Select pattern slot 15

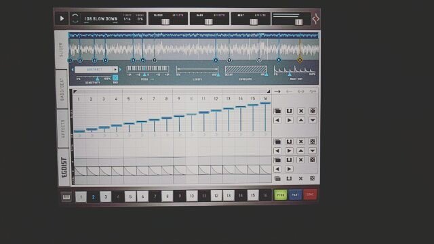point(253,195)
